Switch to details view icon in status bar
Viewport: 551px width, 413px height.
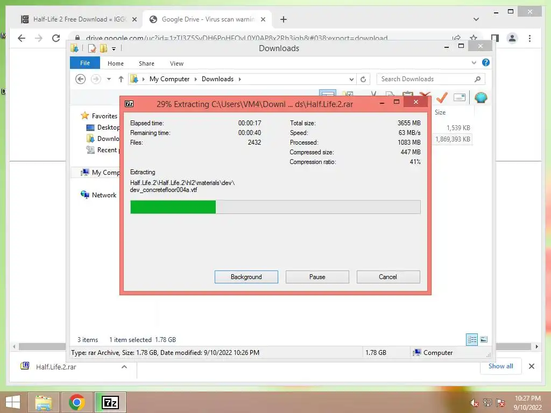click(472, 339)
